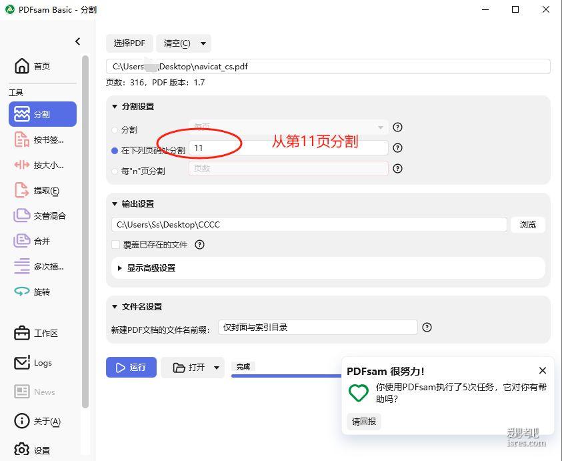Viewport: 562px width, 461px height.
Task: Click the 浏览 browse button
Action: 527,225
